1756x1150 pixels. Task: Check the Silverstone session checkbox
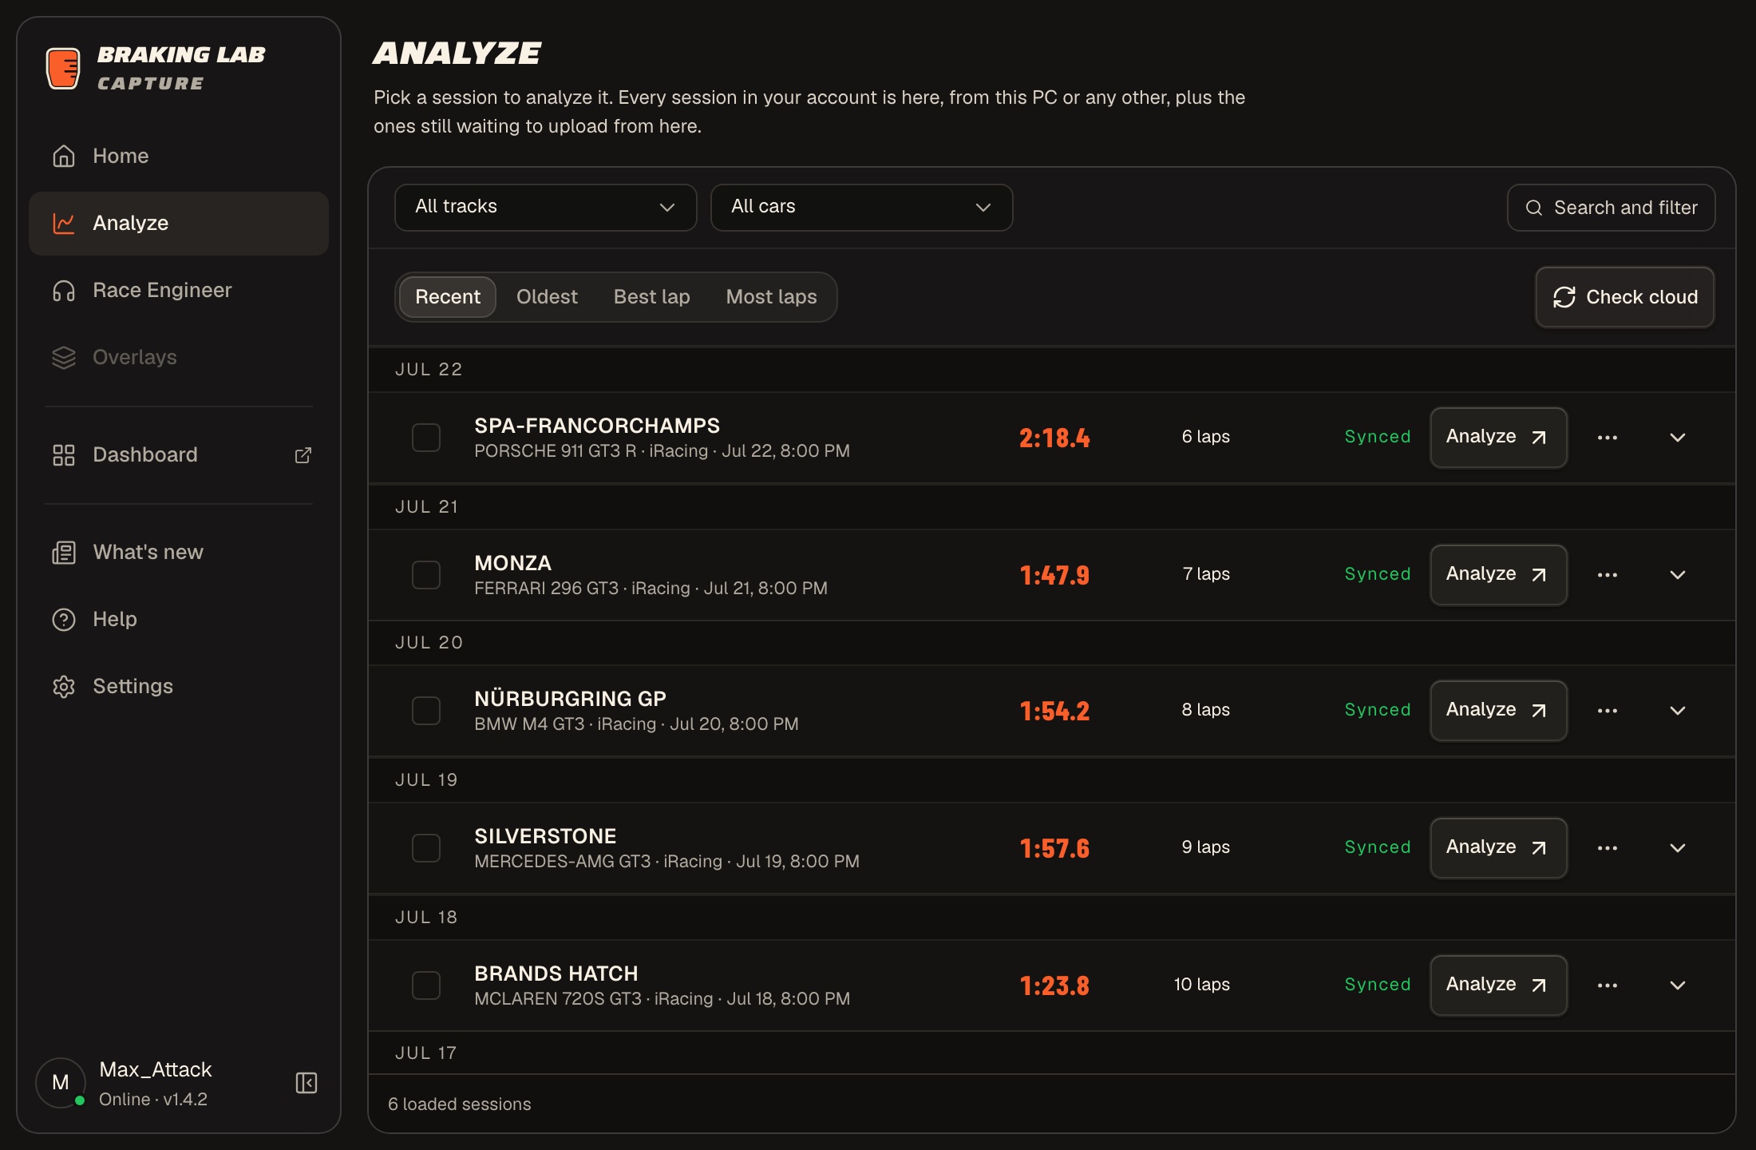pyautogui.click(x=426, y=848)
